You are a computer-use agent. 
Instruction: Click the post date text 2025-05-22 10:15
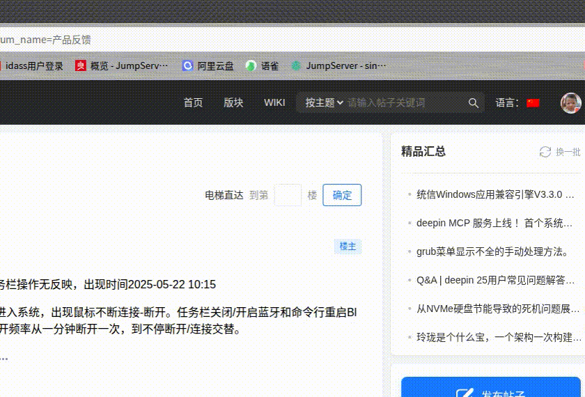pos(171,285)
